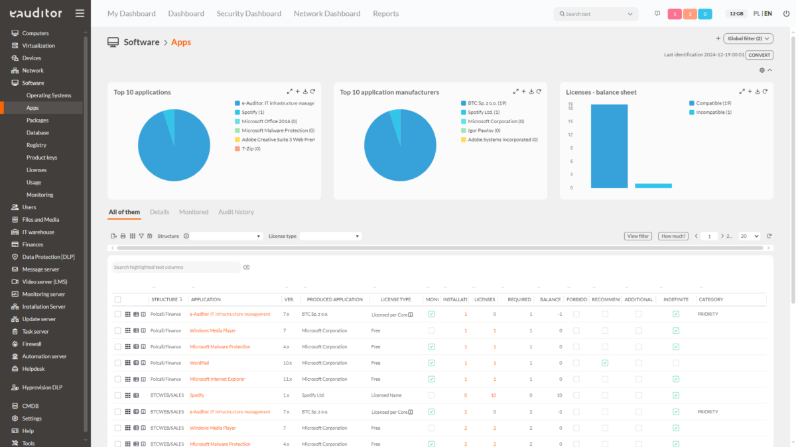This screenshot has width=796, height=447.
Task: Click the View filter button
Action: (x=637, y=236)
